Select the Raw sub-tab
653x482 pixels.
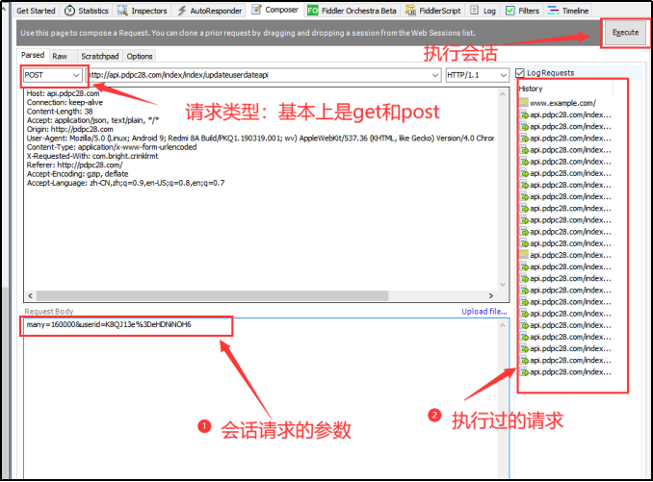60,56
